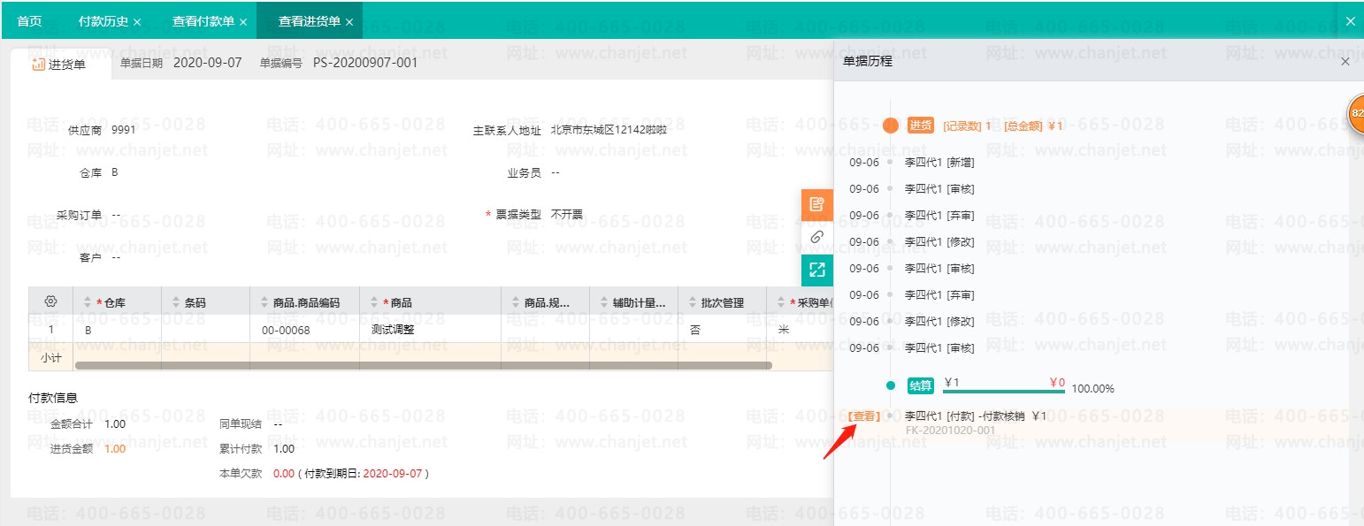Select the FK-20201020-001 payment entry

[950, 431]
